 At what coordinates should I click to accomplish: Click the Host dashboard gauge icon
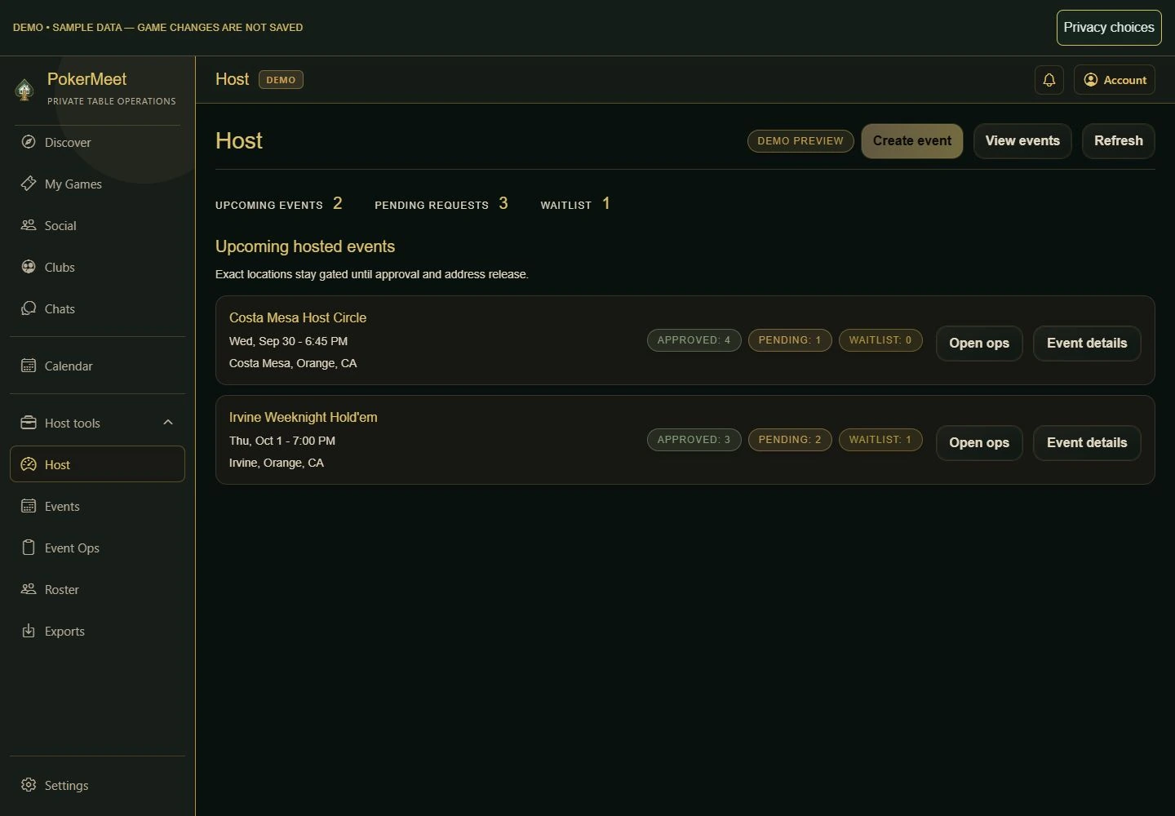pyautogui.click(x=29, y=464)
